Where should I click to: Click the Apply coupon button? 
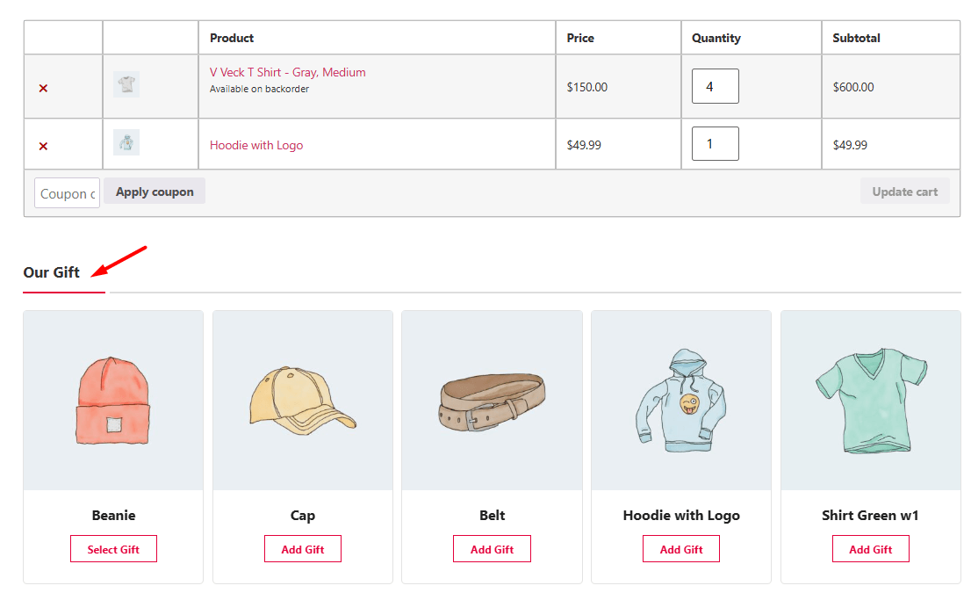click(x=155, y=192)
